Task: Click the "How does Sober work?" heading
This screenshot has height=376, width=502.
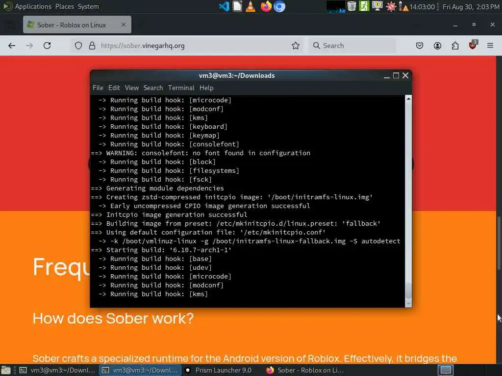Action: (x=113, y=318)
